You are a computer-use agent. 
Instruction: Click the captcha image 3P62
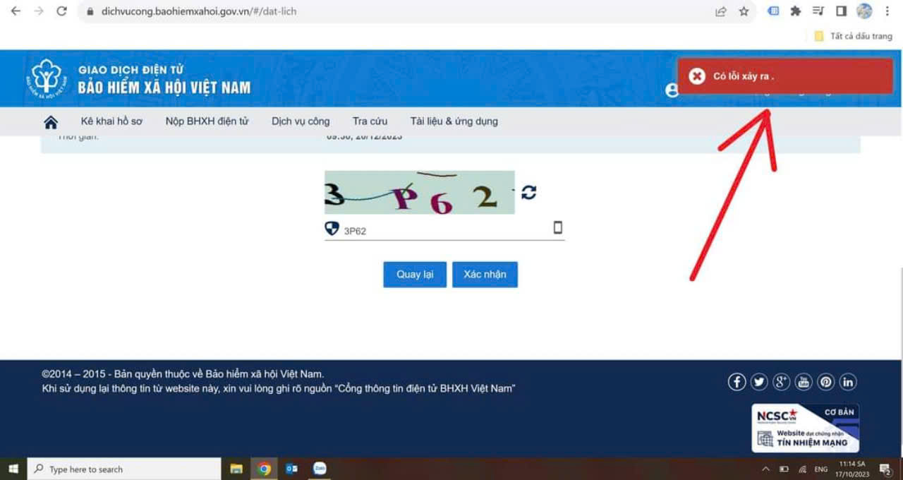pyautogui.click(x=420, y=192)
